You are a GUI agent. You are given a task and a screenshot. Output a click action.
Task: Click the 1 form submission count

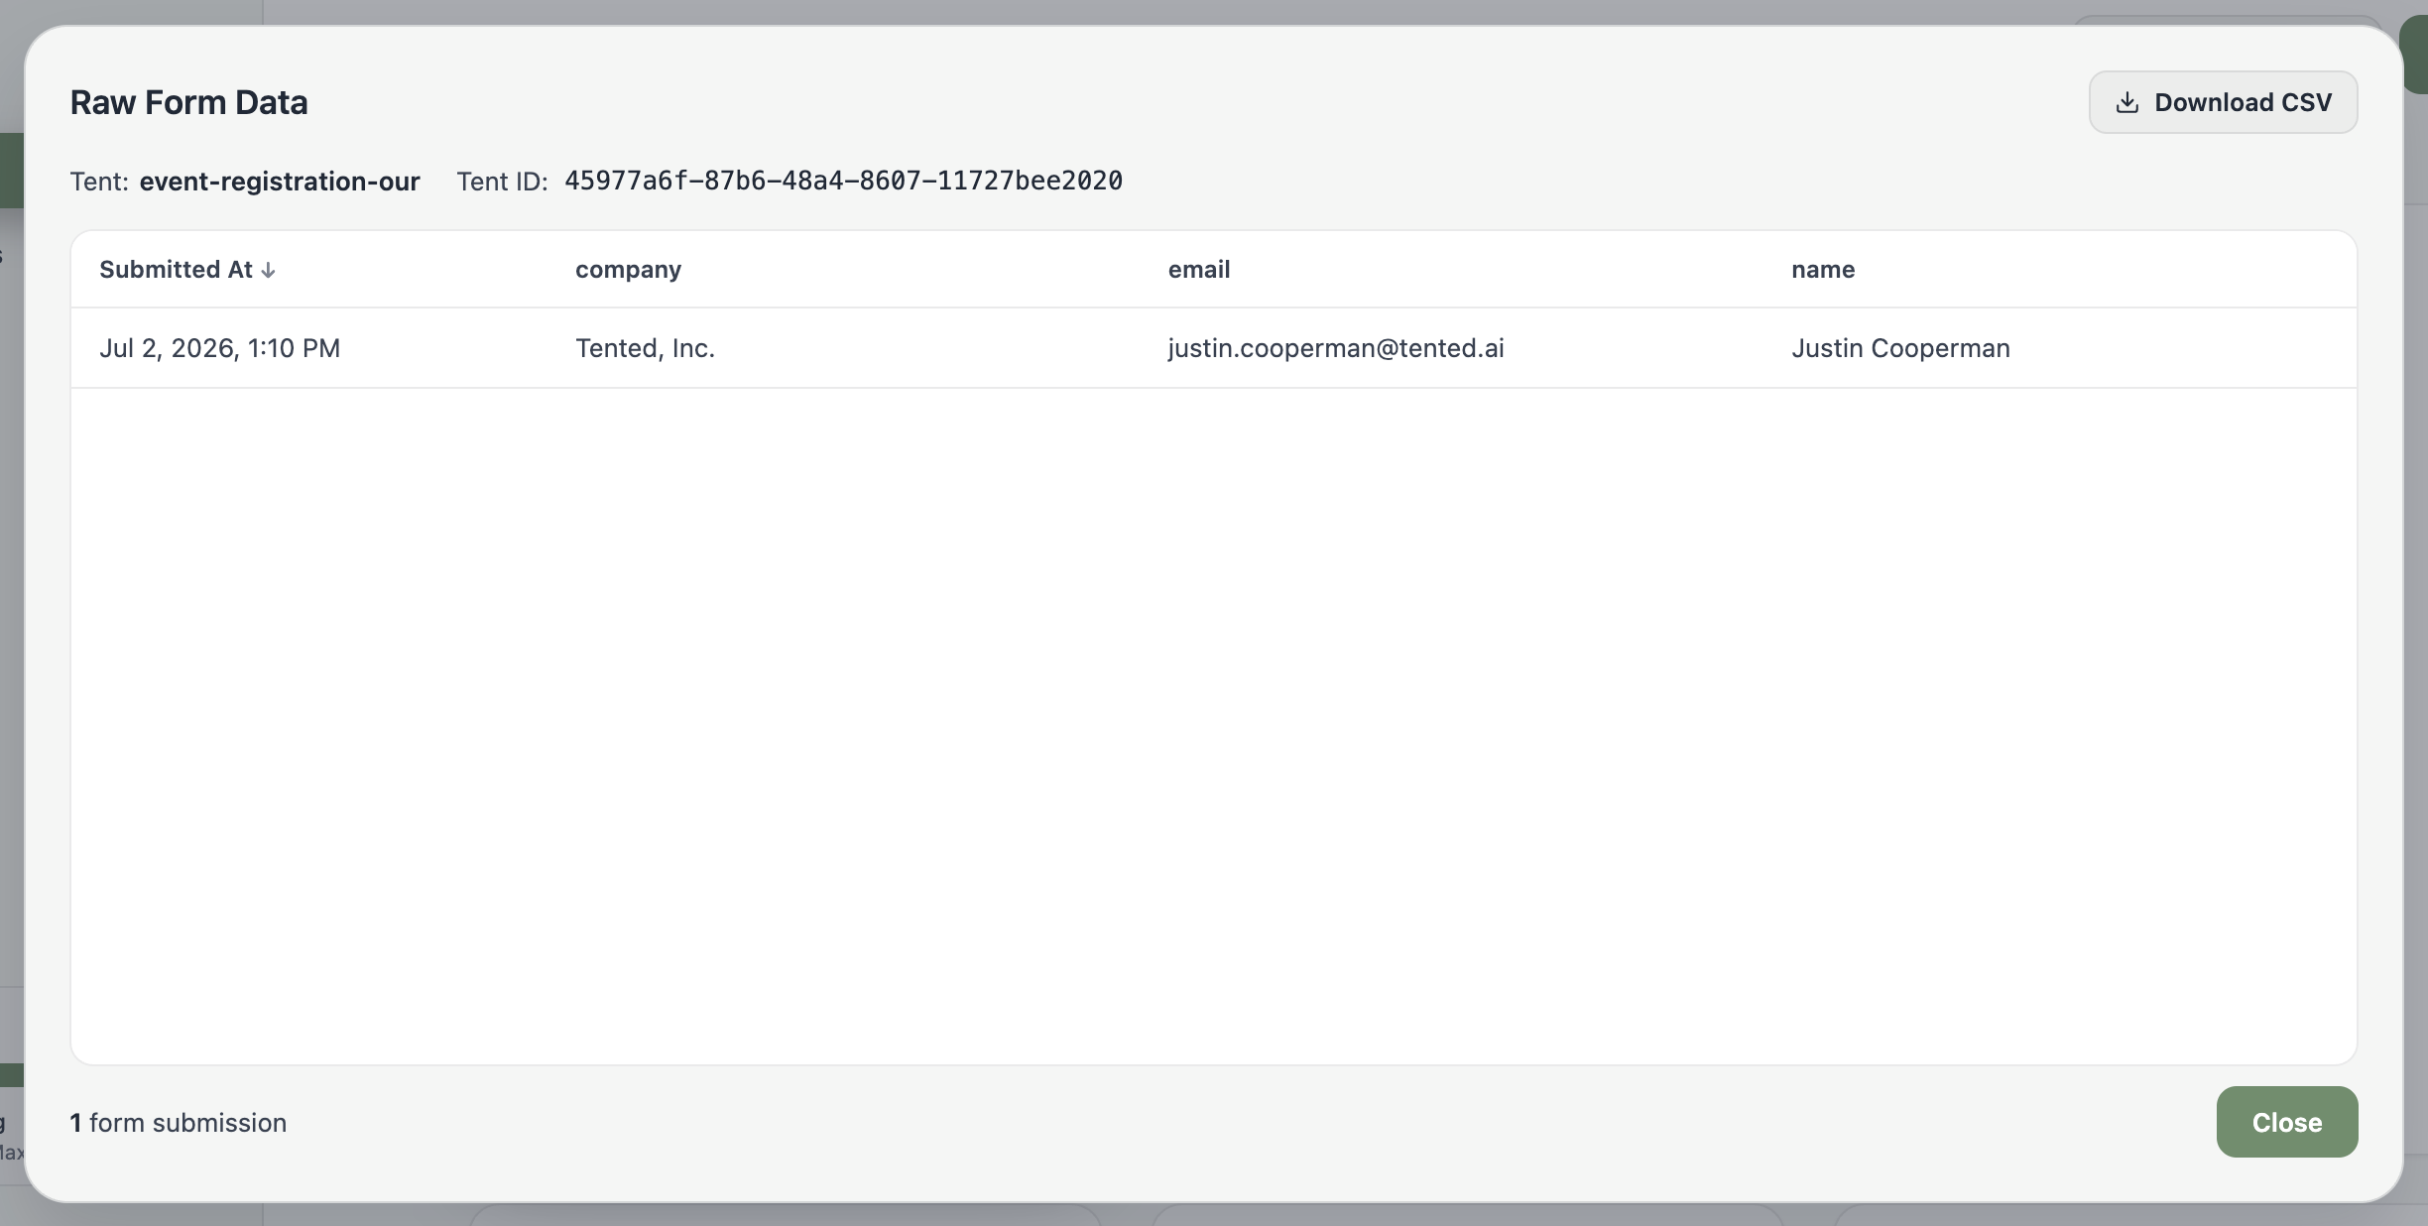[178, 1123]
